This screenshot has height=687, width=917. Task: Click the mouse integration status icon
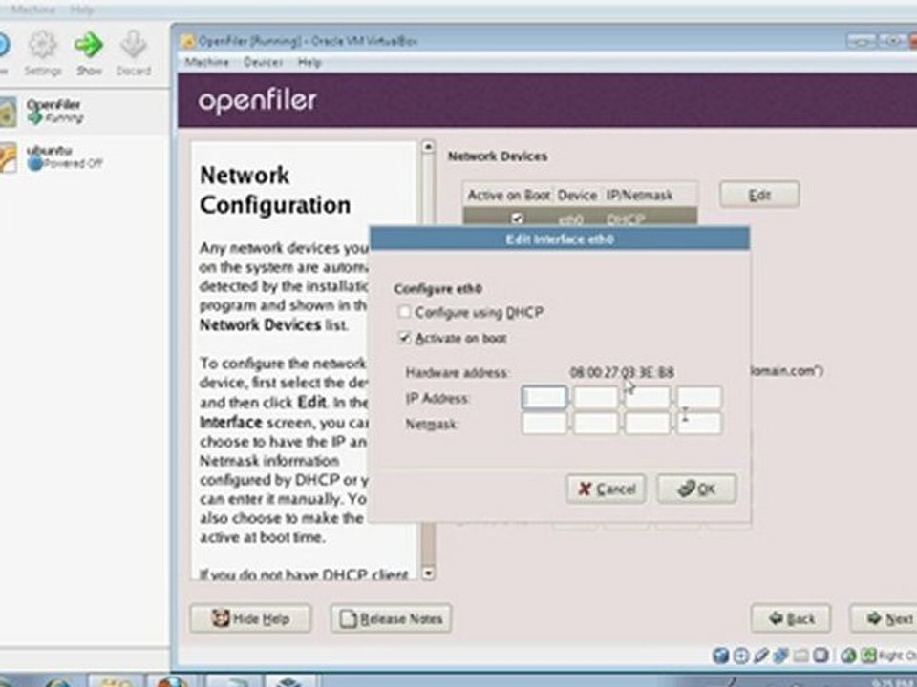pos(848,656)
